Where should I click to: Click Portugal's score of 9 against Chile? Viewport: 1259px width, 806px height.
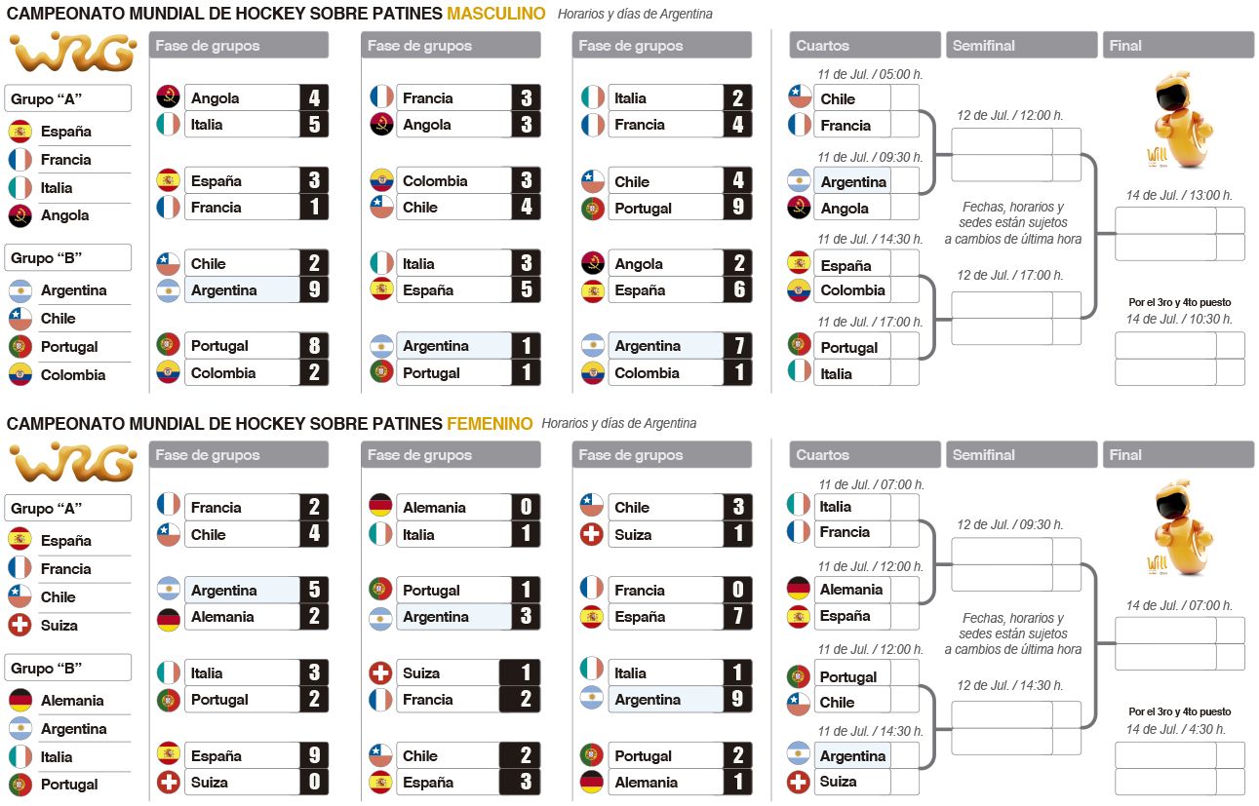pyautogui.click(x=737, y=208)
